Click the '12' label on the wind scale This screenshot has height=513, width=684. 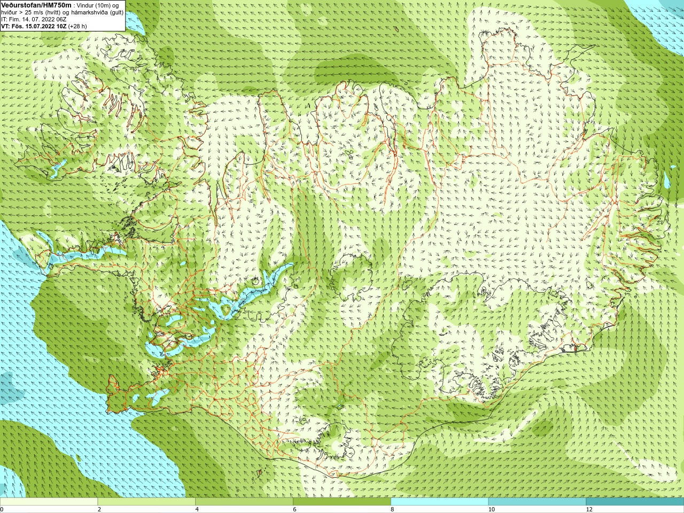coord(589,509)
